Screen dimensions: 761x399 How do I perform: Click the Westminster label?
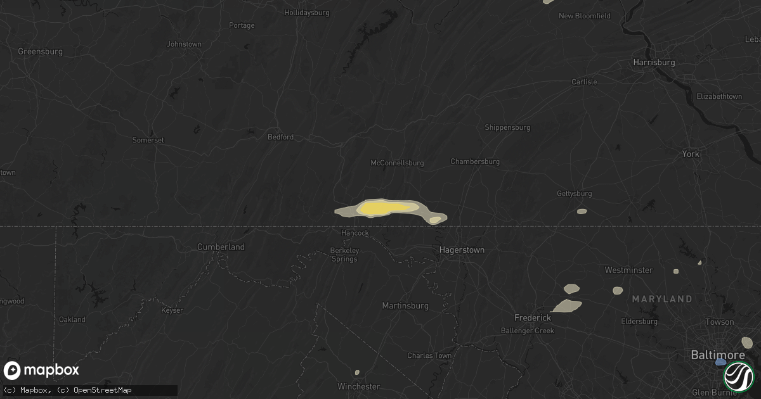point(628,270)
